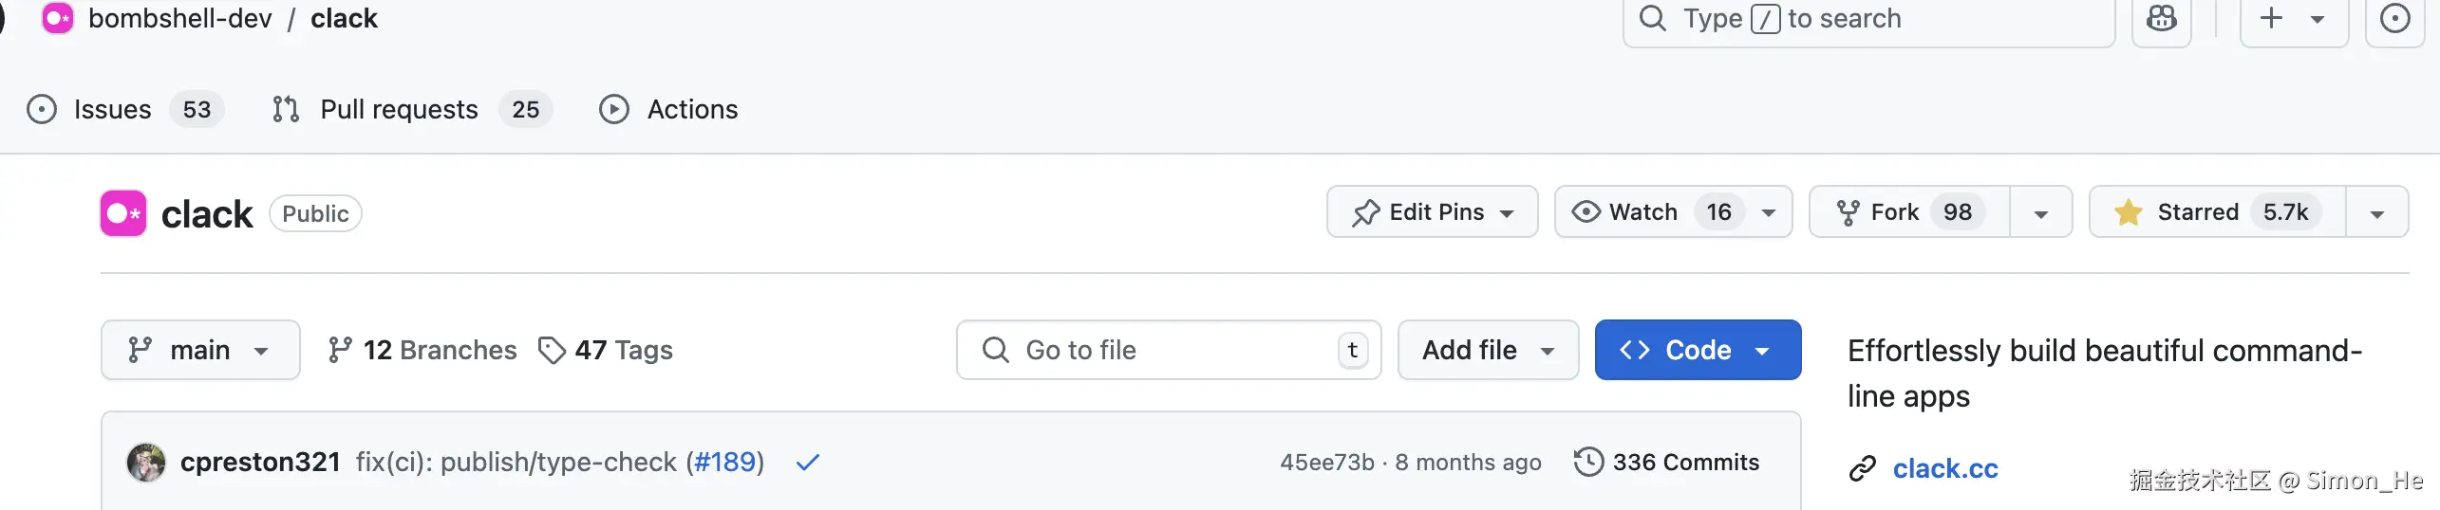Viewport: 2440px width, 510px height.
Task: Open the Copilot icon button
Action: click(x=2161, y=19)
